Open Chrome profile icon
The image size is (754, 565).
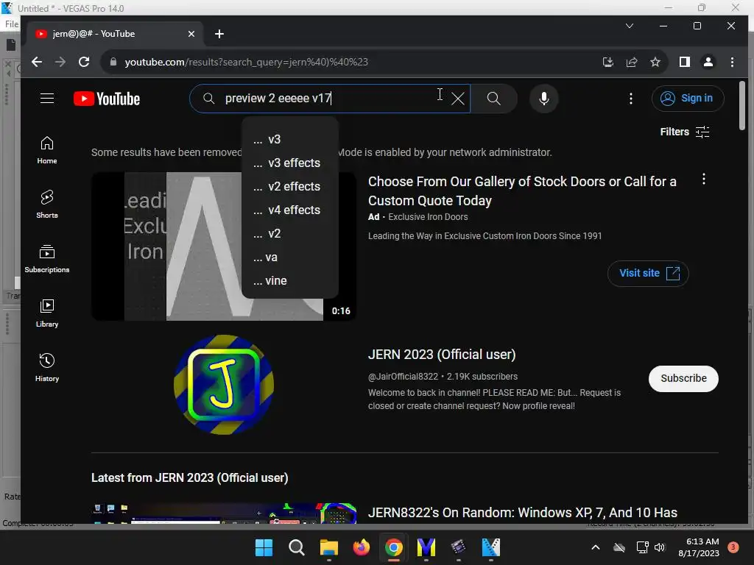[x=708, y=62]
